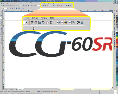The width and height of the screenshot is (118, 94).
Task: Click Extras in the magnified callout menu
Action: (35, 18)
